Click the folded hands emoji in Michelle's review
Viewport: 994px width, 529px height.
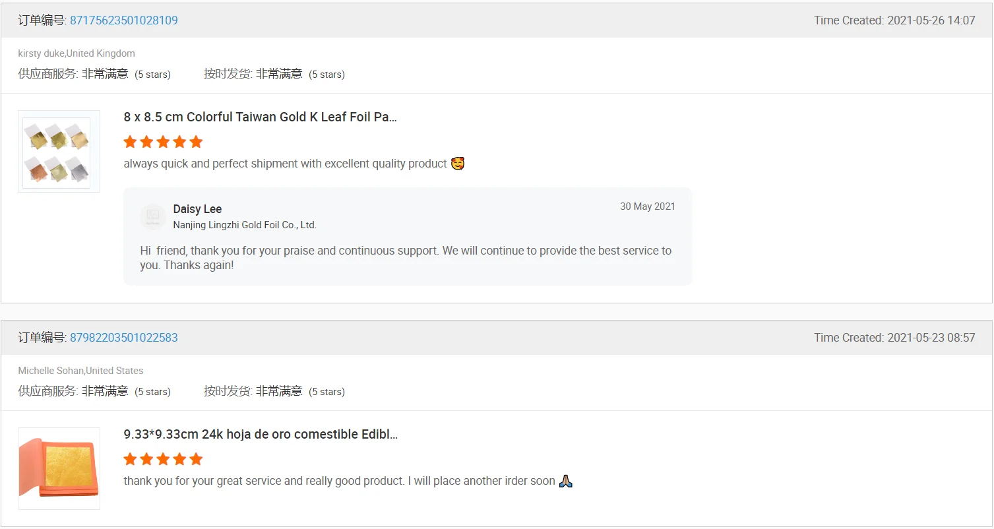point(566,481)
